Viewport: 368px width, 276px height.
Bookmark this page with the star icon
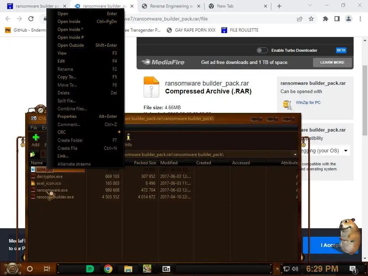pyautogui.click(x=311, y=19)
